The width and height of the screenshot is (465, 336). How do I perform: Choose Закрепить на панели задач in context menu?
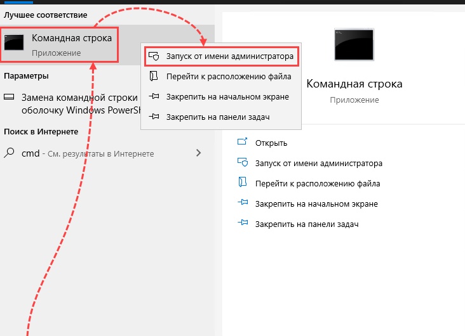(x=221, y=117)
